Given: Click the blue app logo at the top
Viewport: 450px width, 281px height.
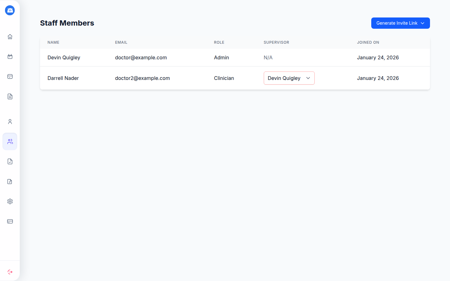Looking at the screenshot, I should coord(10,10).
